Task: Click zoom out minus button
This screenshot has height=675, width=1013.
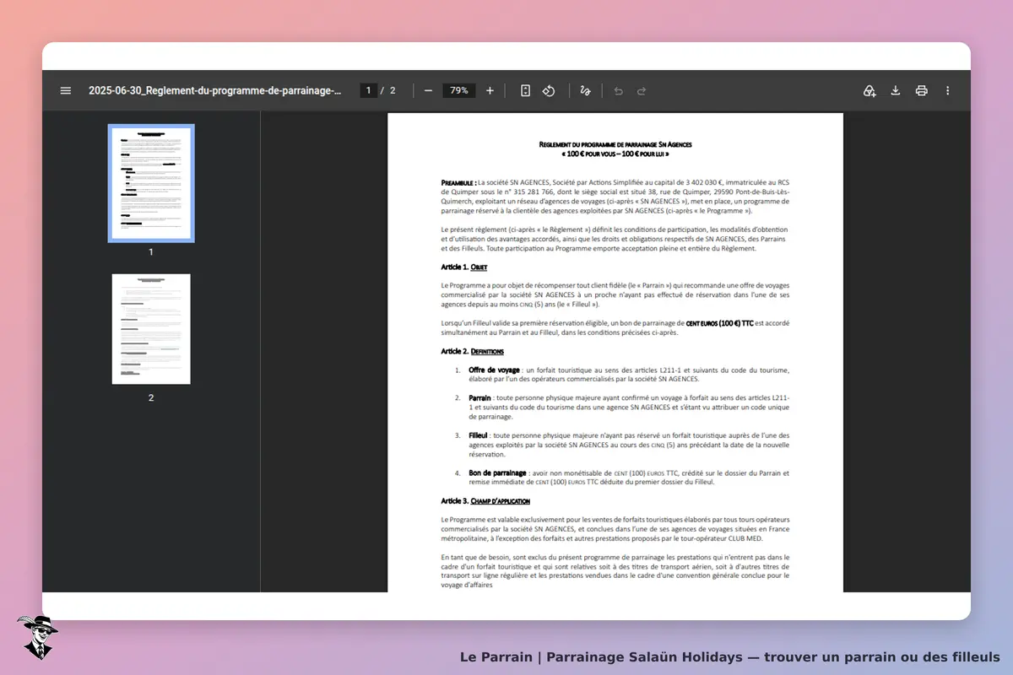Action: point(428,90)
